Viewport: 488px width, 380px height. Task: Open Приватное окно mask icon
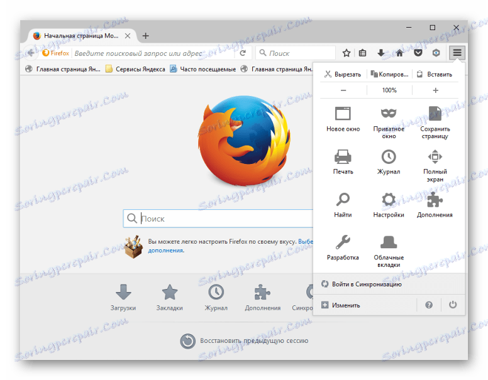pos(389,123)
